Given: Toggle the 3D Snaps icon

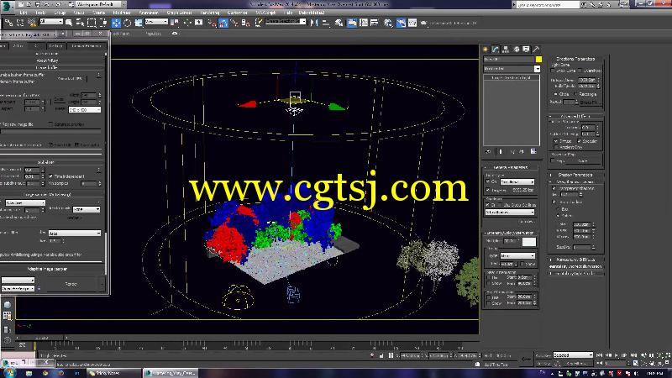Looking at the screenshot, I should coord(213,23).
